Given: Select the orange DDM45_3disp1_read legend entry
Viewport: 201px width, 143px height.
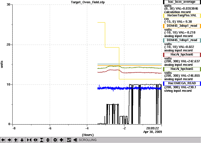Looking at the screenshot, I should click(x=182, y=26).
